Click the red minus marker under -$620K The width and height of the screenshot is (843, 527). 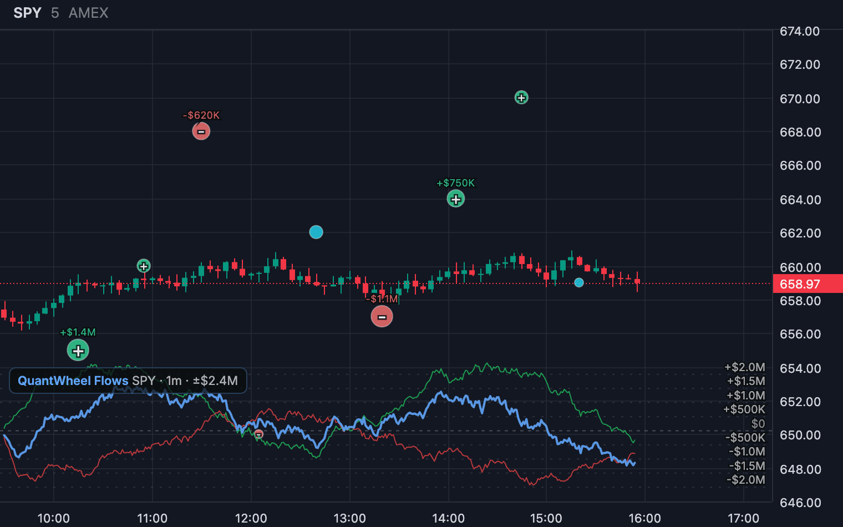click(x=201, y=131)
